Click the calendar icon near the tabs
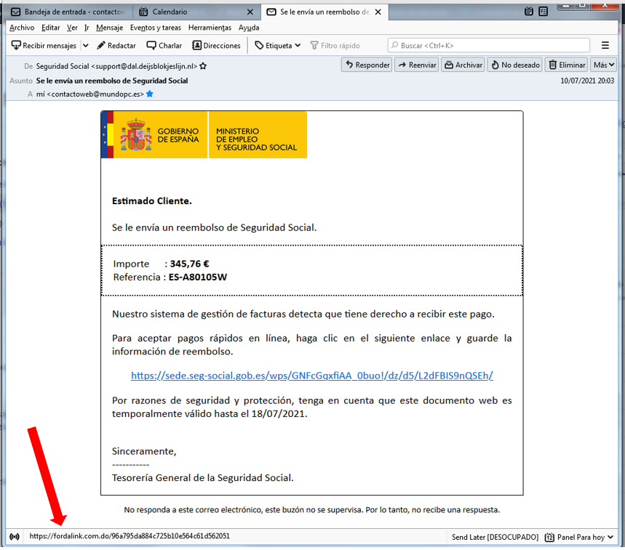Screen dimensions: 625x550 529,12
